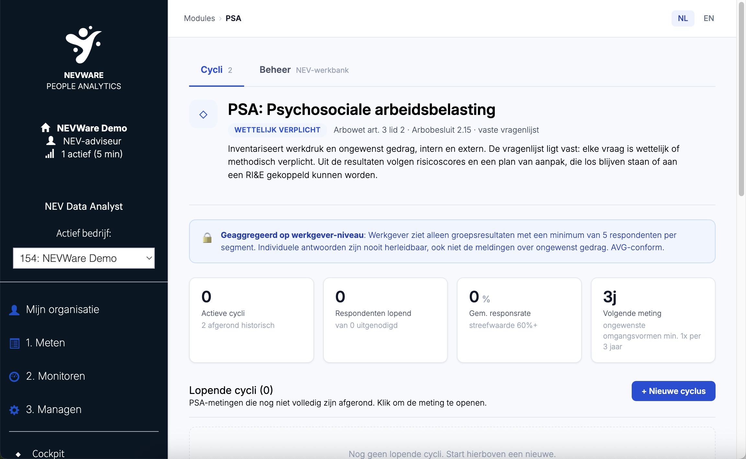Click the NEVWare logo in the sidebar
The height and width of the screenshot is (459, 746).
pyautogui.click(x=84, y=45)
